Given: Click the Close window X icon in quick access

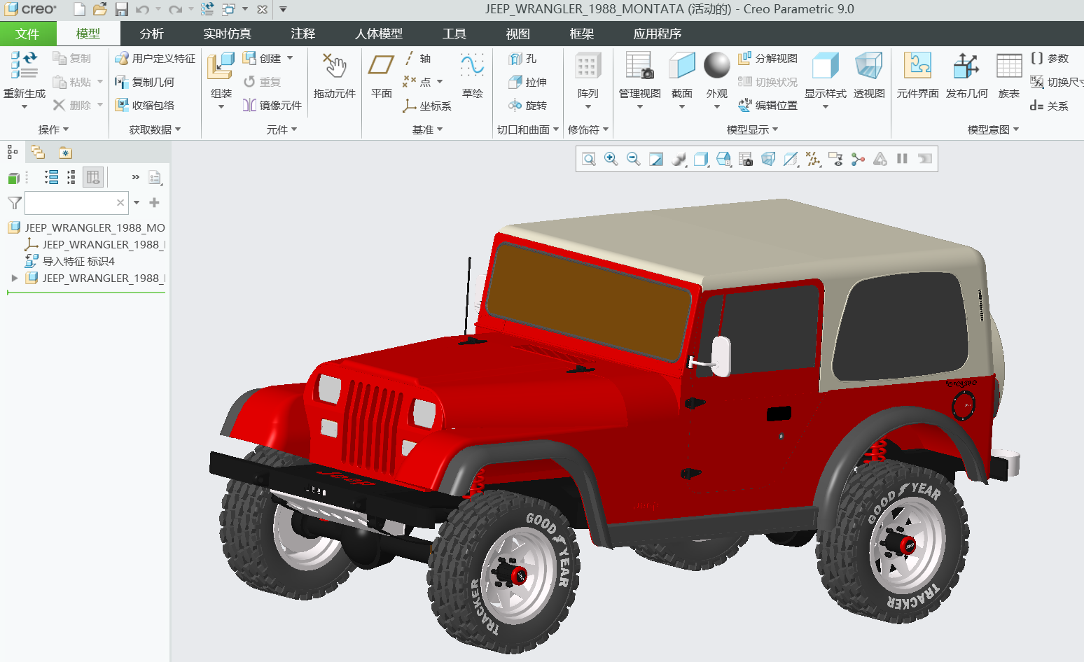Looking at the screenshot, I should 262,9.
